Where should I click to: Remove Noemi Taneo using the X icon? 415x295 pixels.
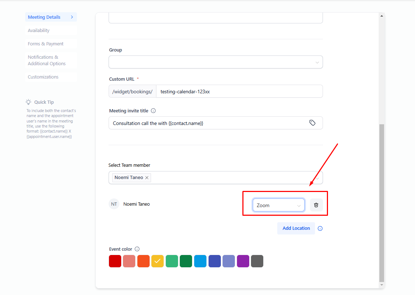(147, 178)
